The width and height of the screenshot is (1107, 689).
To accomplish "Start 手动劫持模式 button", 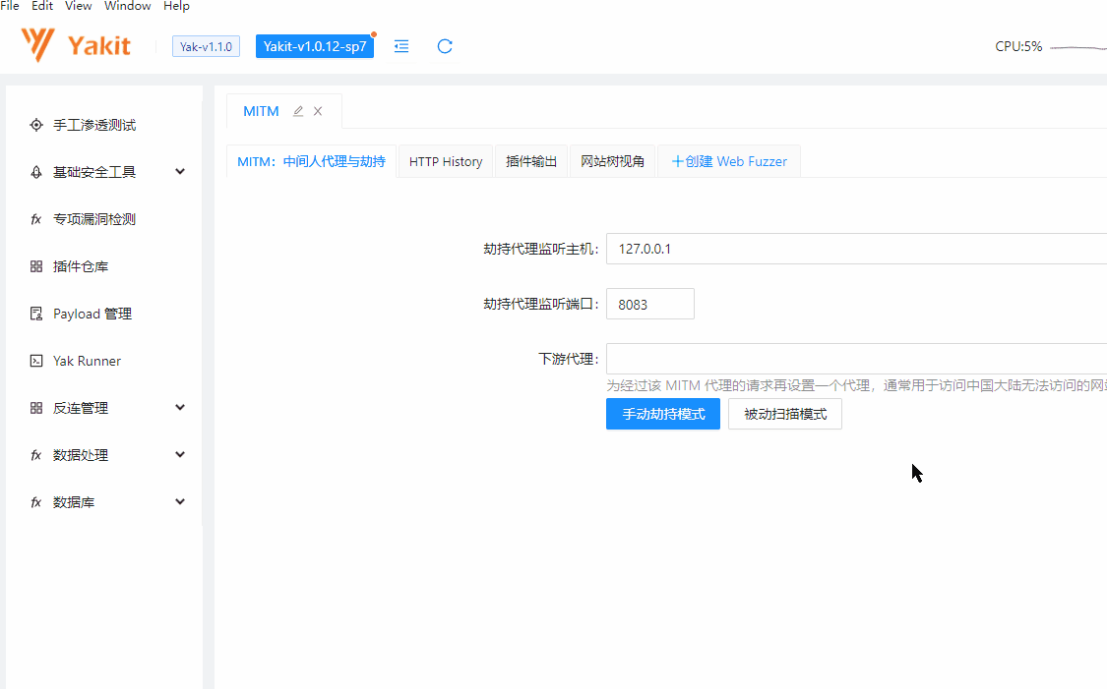I will (x=663, y=414).
